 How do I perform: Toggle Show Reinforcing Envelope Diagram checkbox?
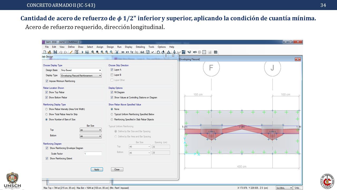(x=47, y=148)
